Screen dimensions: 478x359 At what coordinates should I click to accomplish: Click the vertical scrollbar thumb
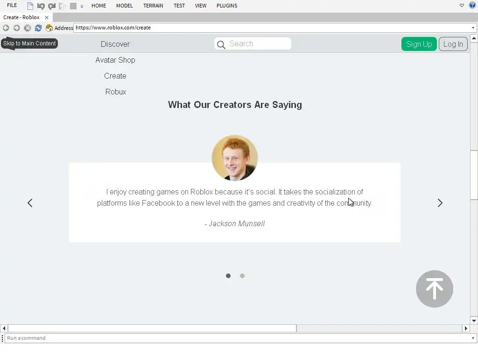click(474, 175)
